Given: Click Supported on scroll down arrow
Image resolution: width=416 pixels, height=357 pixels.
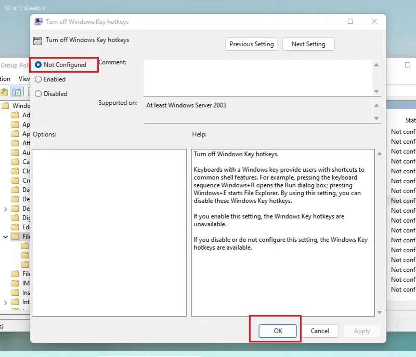Looking at the screenshot, I should (376, 118).
